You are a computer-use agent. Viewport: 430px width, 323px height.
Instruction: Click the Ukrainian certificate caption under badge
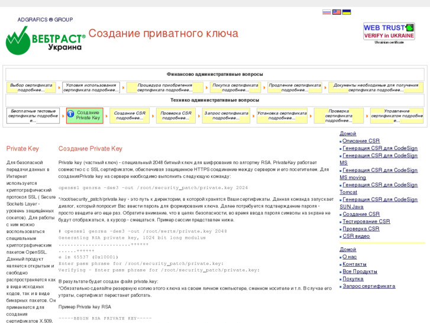click(389, 42)
